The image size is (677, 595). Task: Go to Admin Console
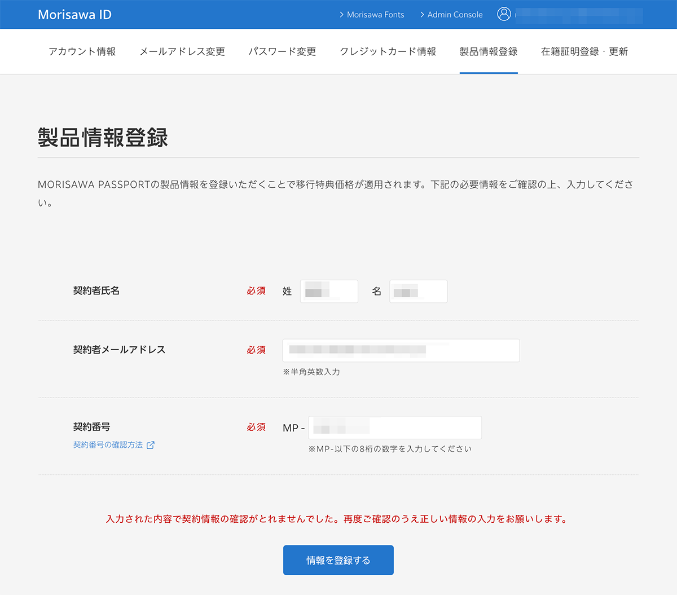[455, 15]
